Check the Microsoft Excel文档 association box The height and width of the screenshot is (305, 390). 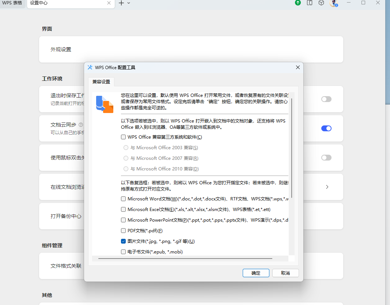point(124,210)
